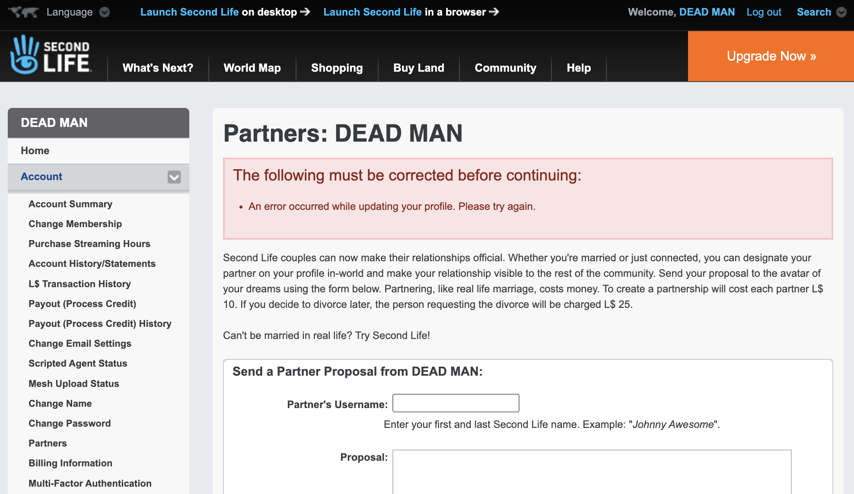This screenshot has height=494, width=854.
Task: Open Multi-Factor Authentication page
Action: 90,483
